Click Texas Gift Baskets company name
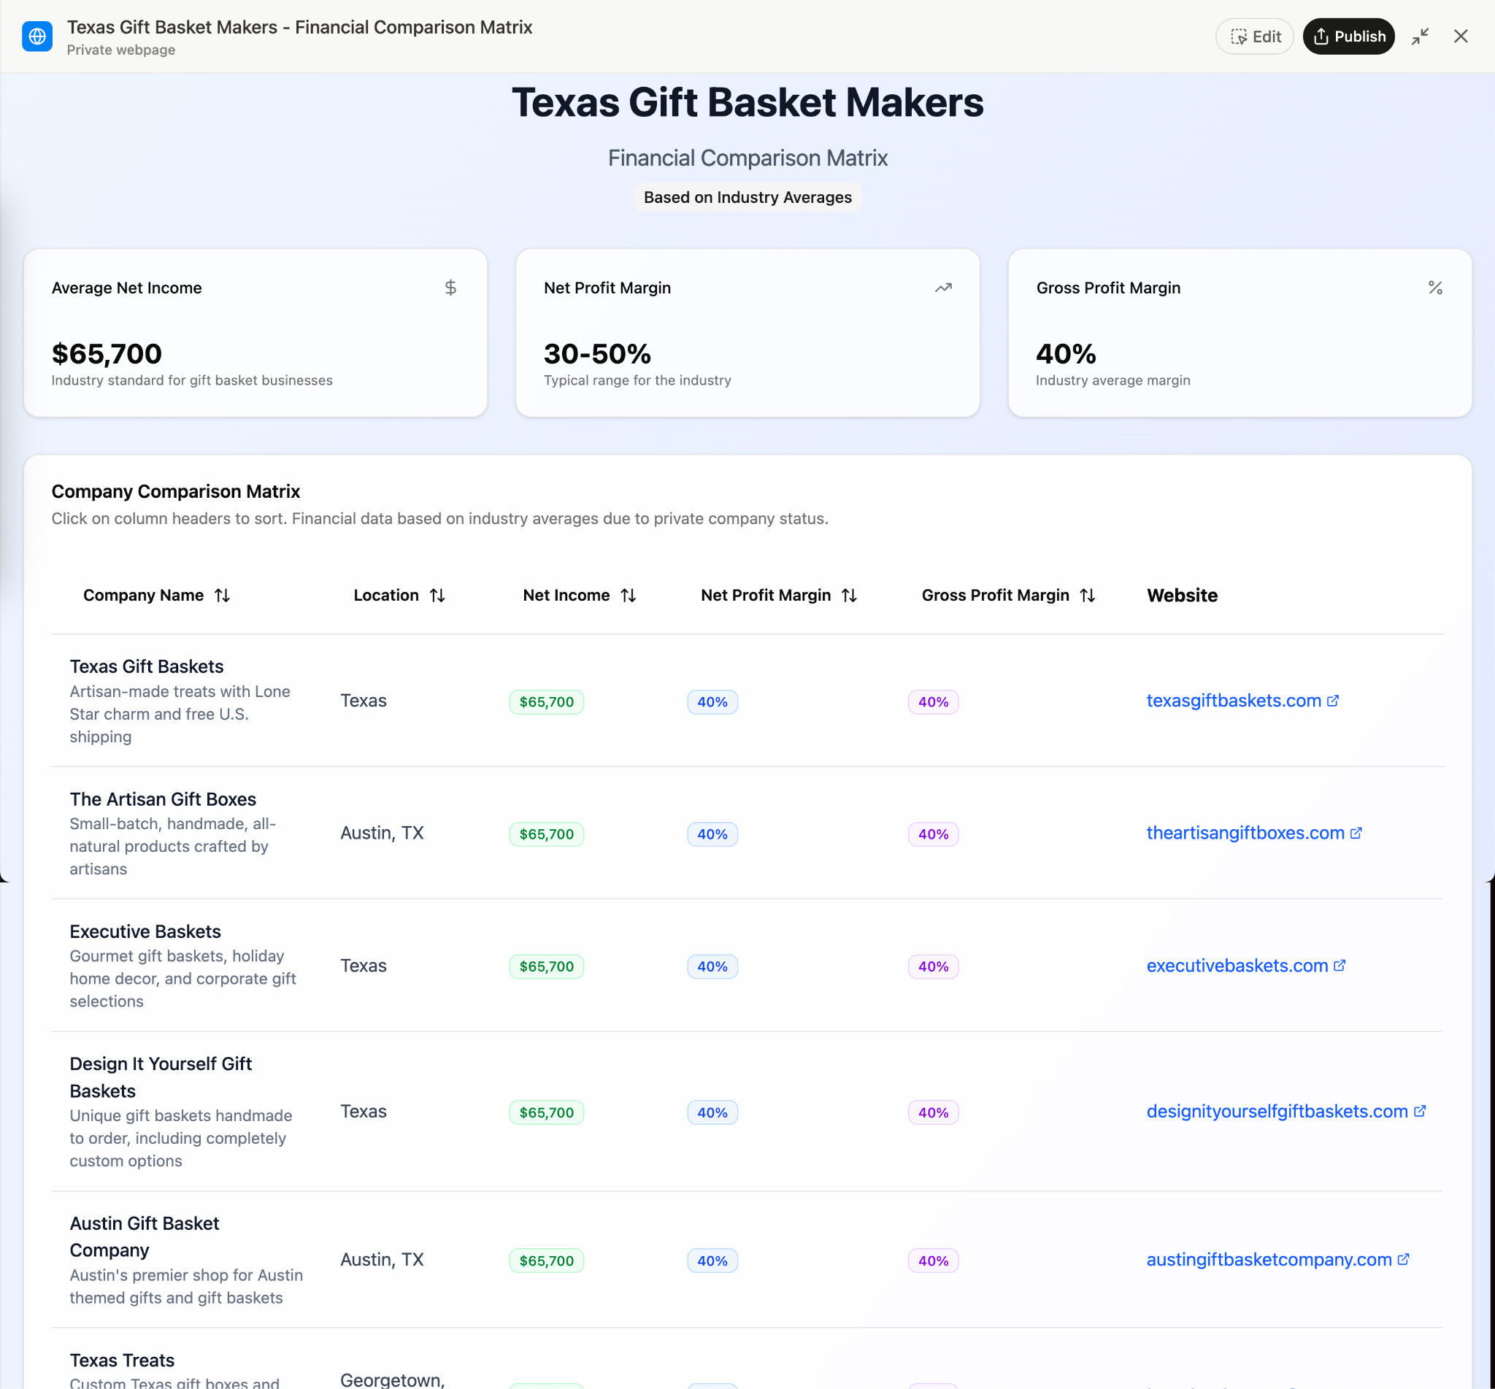Image resolution: width=1495 pixels, height=1389 pixels. 147,666
